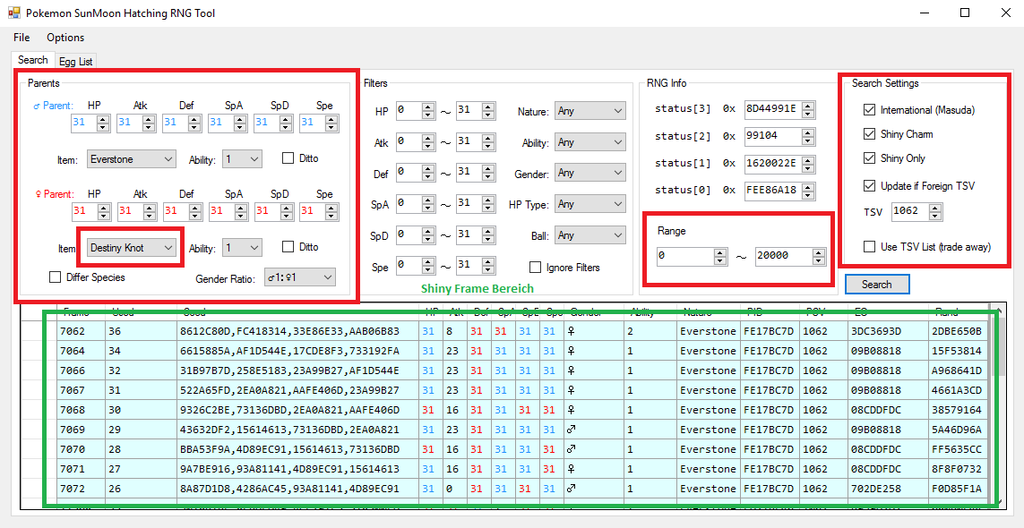Enable the Differ Species checkbox
1024x528 pixels.
[x=56, y=277]
